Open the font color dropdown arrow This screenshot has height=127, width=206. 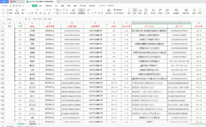coord(46,13)
